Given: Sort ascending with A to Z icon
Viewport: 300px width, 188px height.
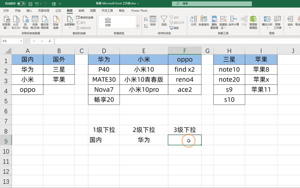Looking at the screenshot, I should pyautogui.click(x=146, y=19).
